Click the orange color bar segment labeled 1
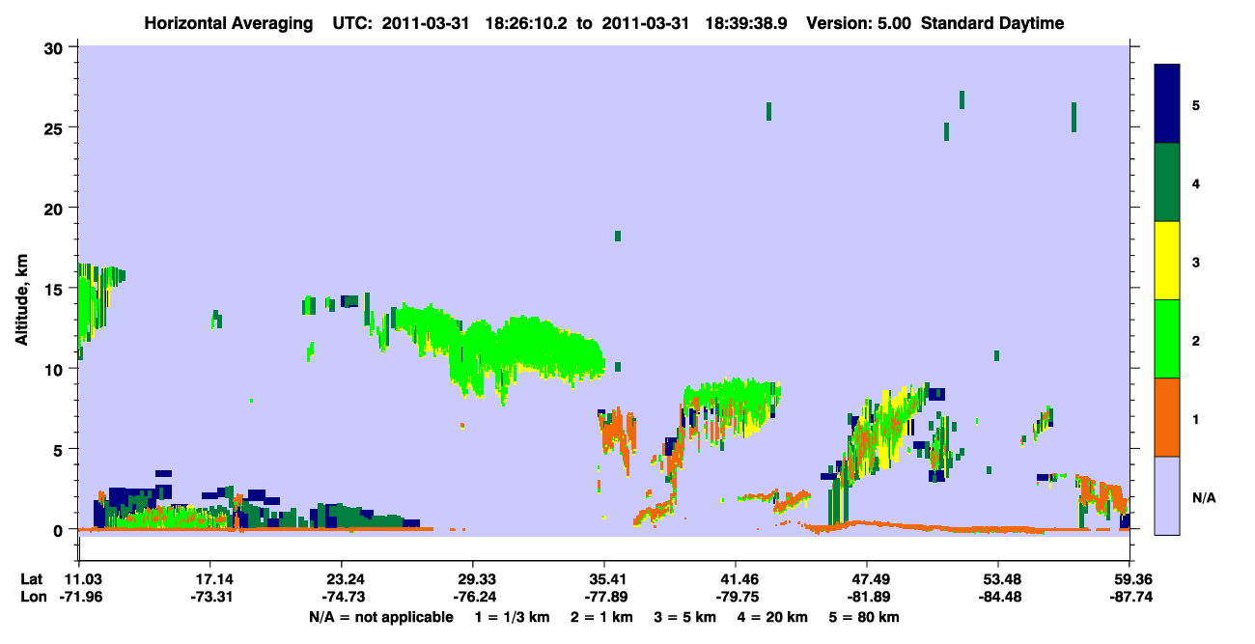 pyautogui.click(x=1167, y=417)
